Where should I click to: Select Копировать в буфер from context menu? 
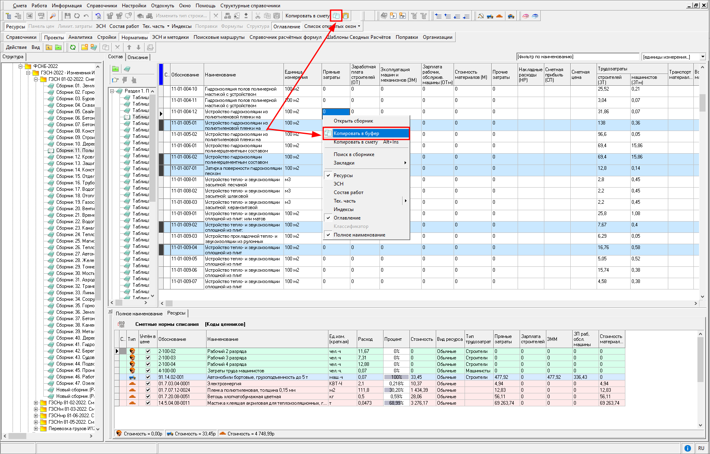coord(356,133)
